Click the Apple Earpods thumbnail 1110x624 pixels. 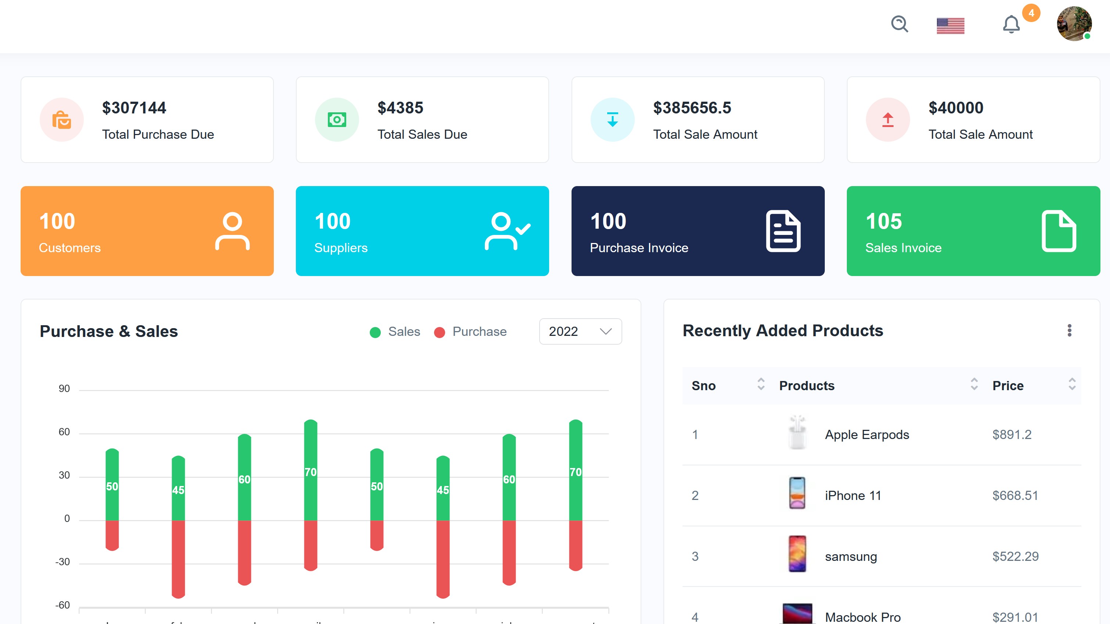797,434
